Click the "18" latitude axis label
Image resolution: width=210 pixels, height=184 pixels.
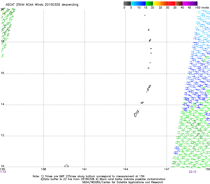pyautogui.click(x=2, y=41)
